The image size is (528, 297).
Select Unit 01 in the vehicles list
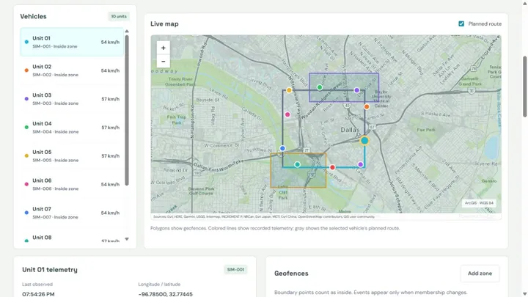(72, 42)
